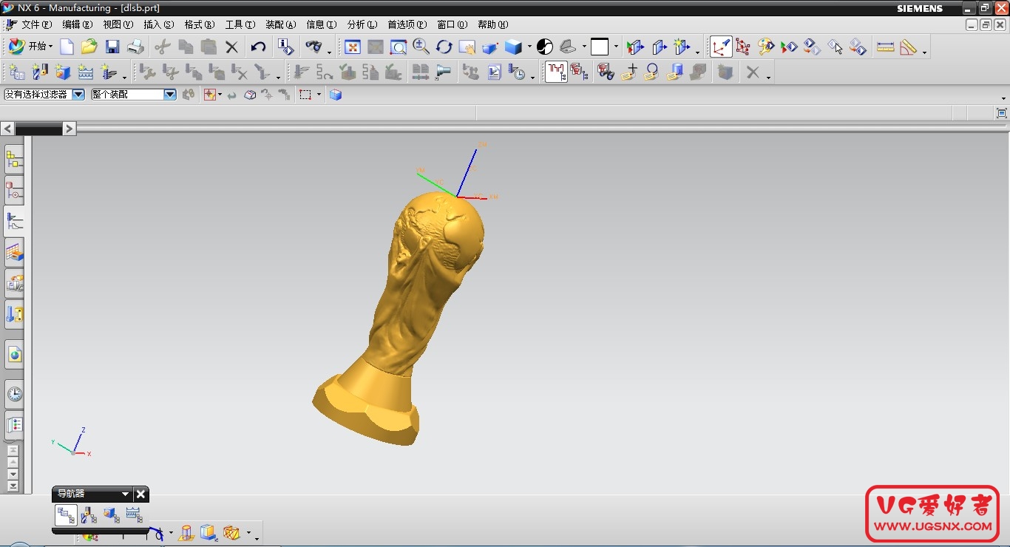Open the white background color dropdown
1010x547 pixels.
pos(616,47)
